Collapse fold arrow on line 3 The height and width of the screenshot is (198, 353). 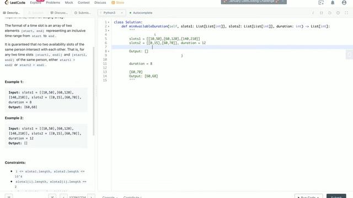point(109,31)
